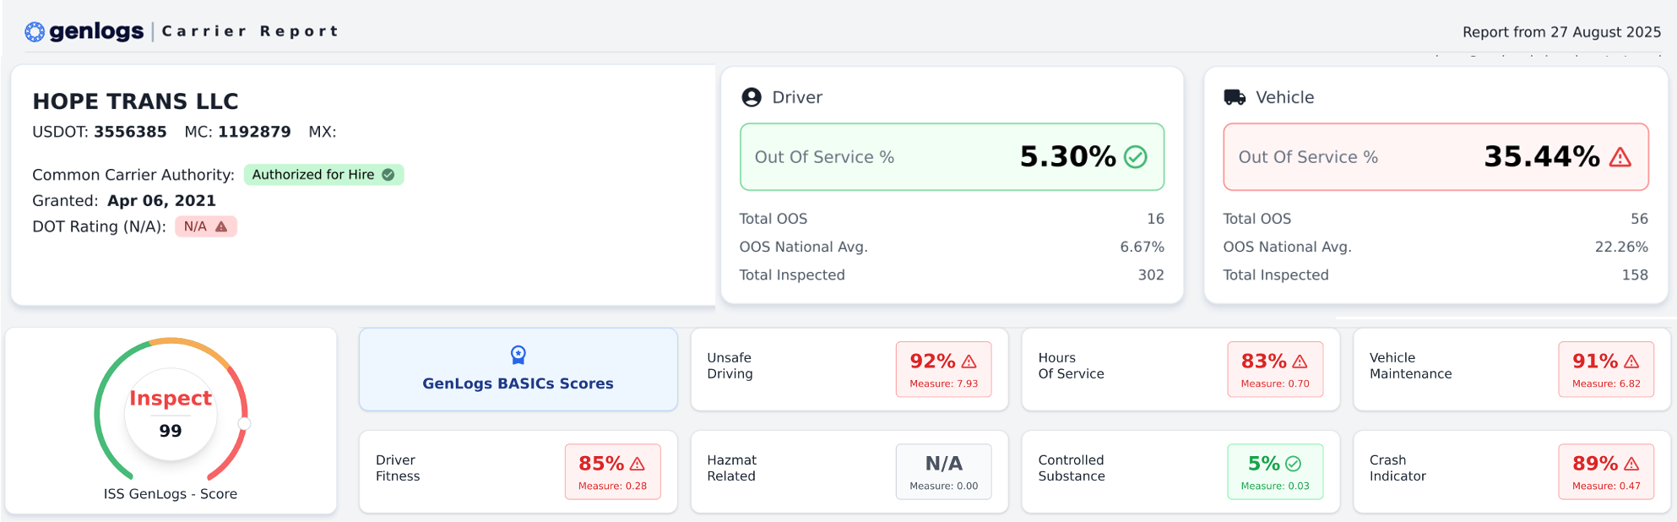Click the GenLogs BASICs award ribbon icon
This screenshot has height=522, width=1677.
click(x=518, y=355)
